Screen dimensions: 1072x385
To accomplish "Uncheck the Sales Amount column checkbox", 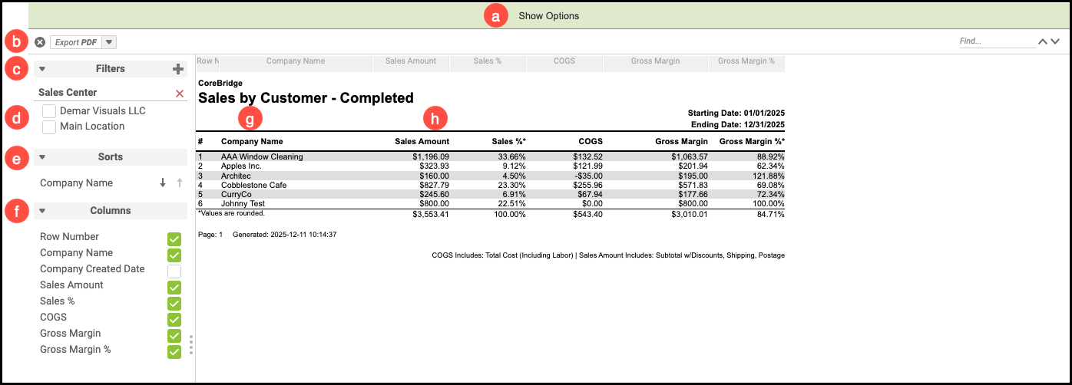I will 174,288.
